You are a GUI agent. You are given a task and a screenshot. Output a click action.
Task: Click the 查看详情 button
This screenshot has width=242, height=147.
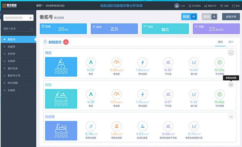click(x=231, y=17)
